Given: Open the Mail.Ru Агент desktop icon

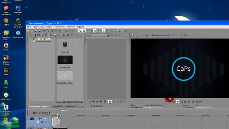Looking at the screenshot, I should [x=6, y=96].
